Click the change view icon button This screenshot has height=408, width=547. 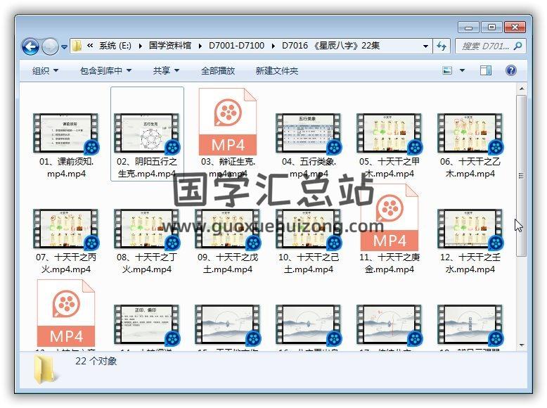click(x=447, y=70)
